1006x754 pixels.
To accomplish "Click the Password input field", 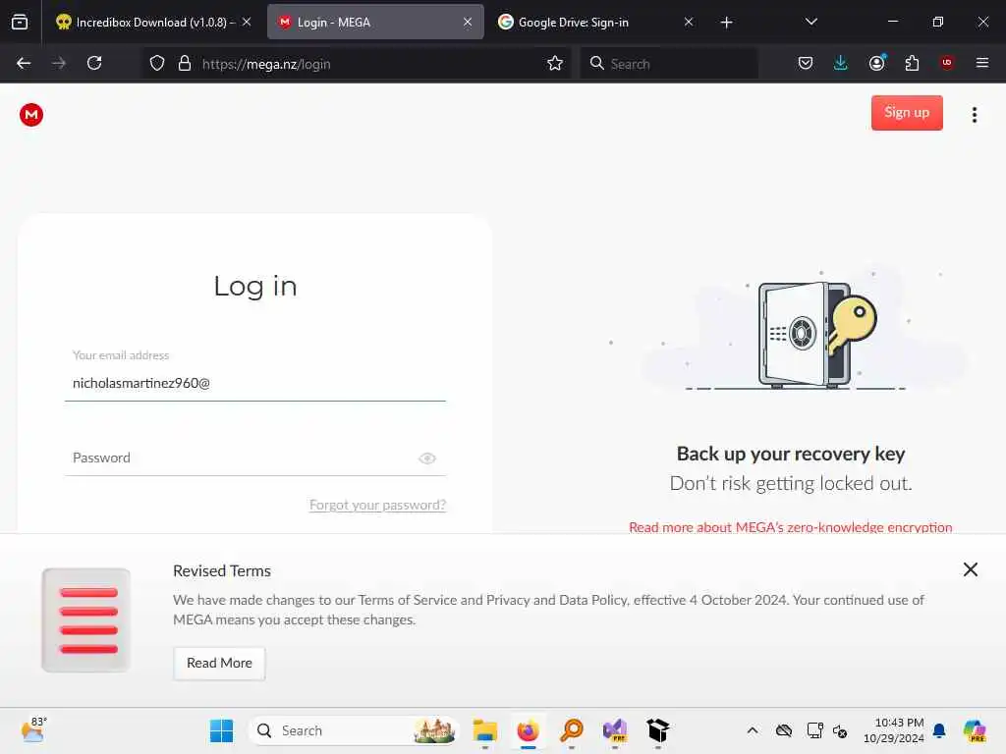I will point(254,458).
